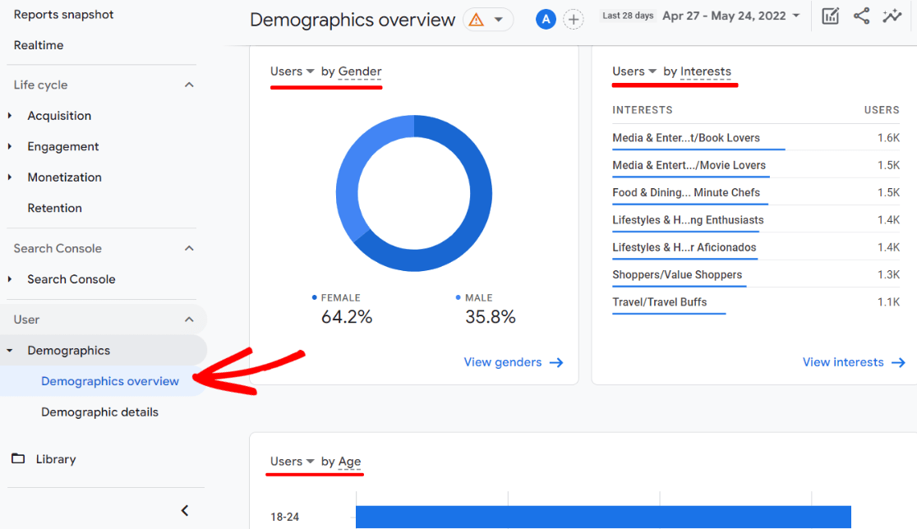Open the Customize report icon
The image size is (917, 529).
(x=830, y=15)
